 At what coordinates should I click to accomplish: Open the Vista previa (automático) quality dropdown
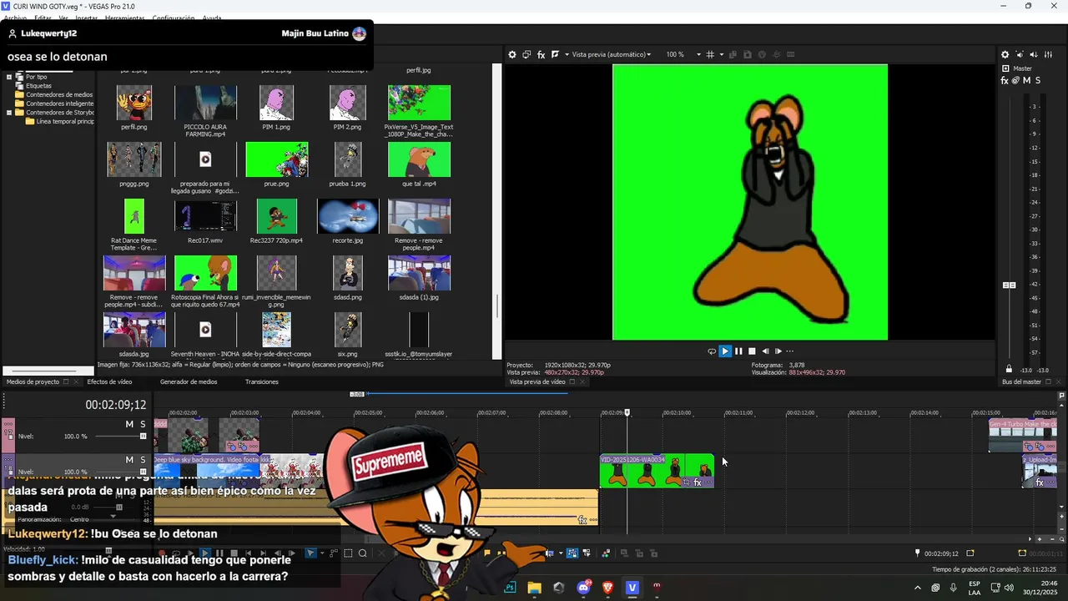point(611,54)
